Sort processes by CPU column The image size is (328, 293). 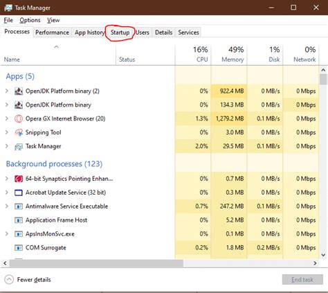(193, 55)
